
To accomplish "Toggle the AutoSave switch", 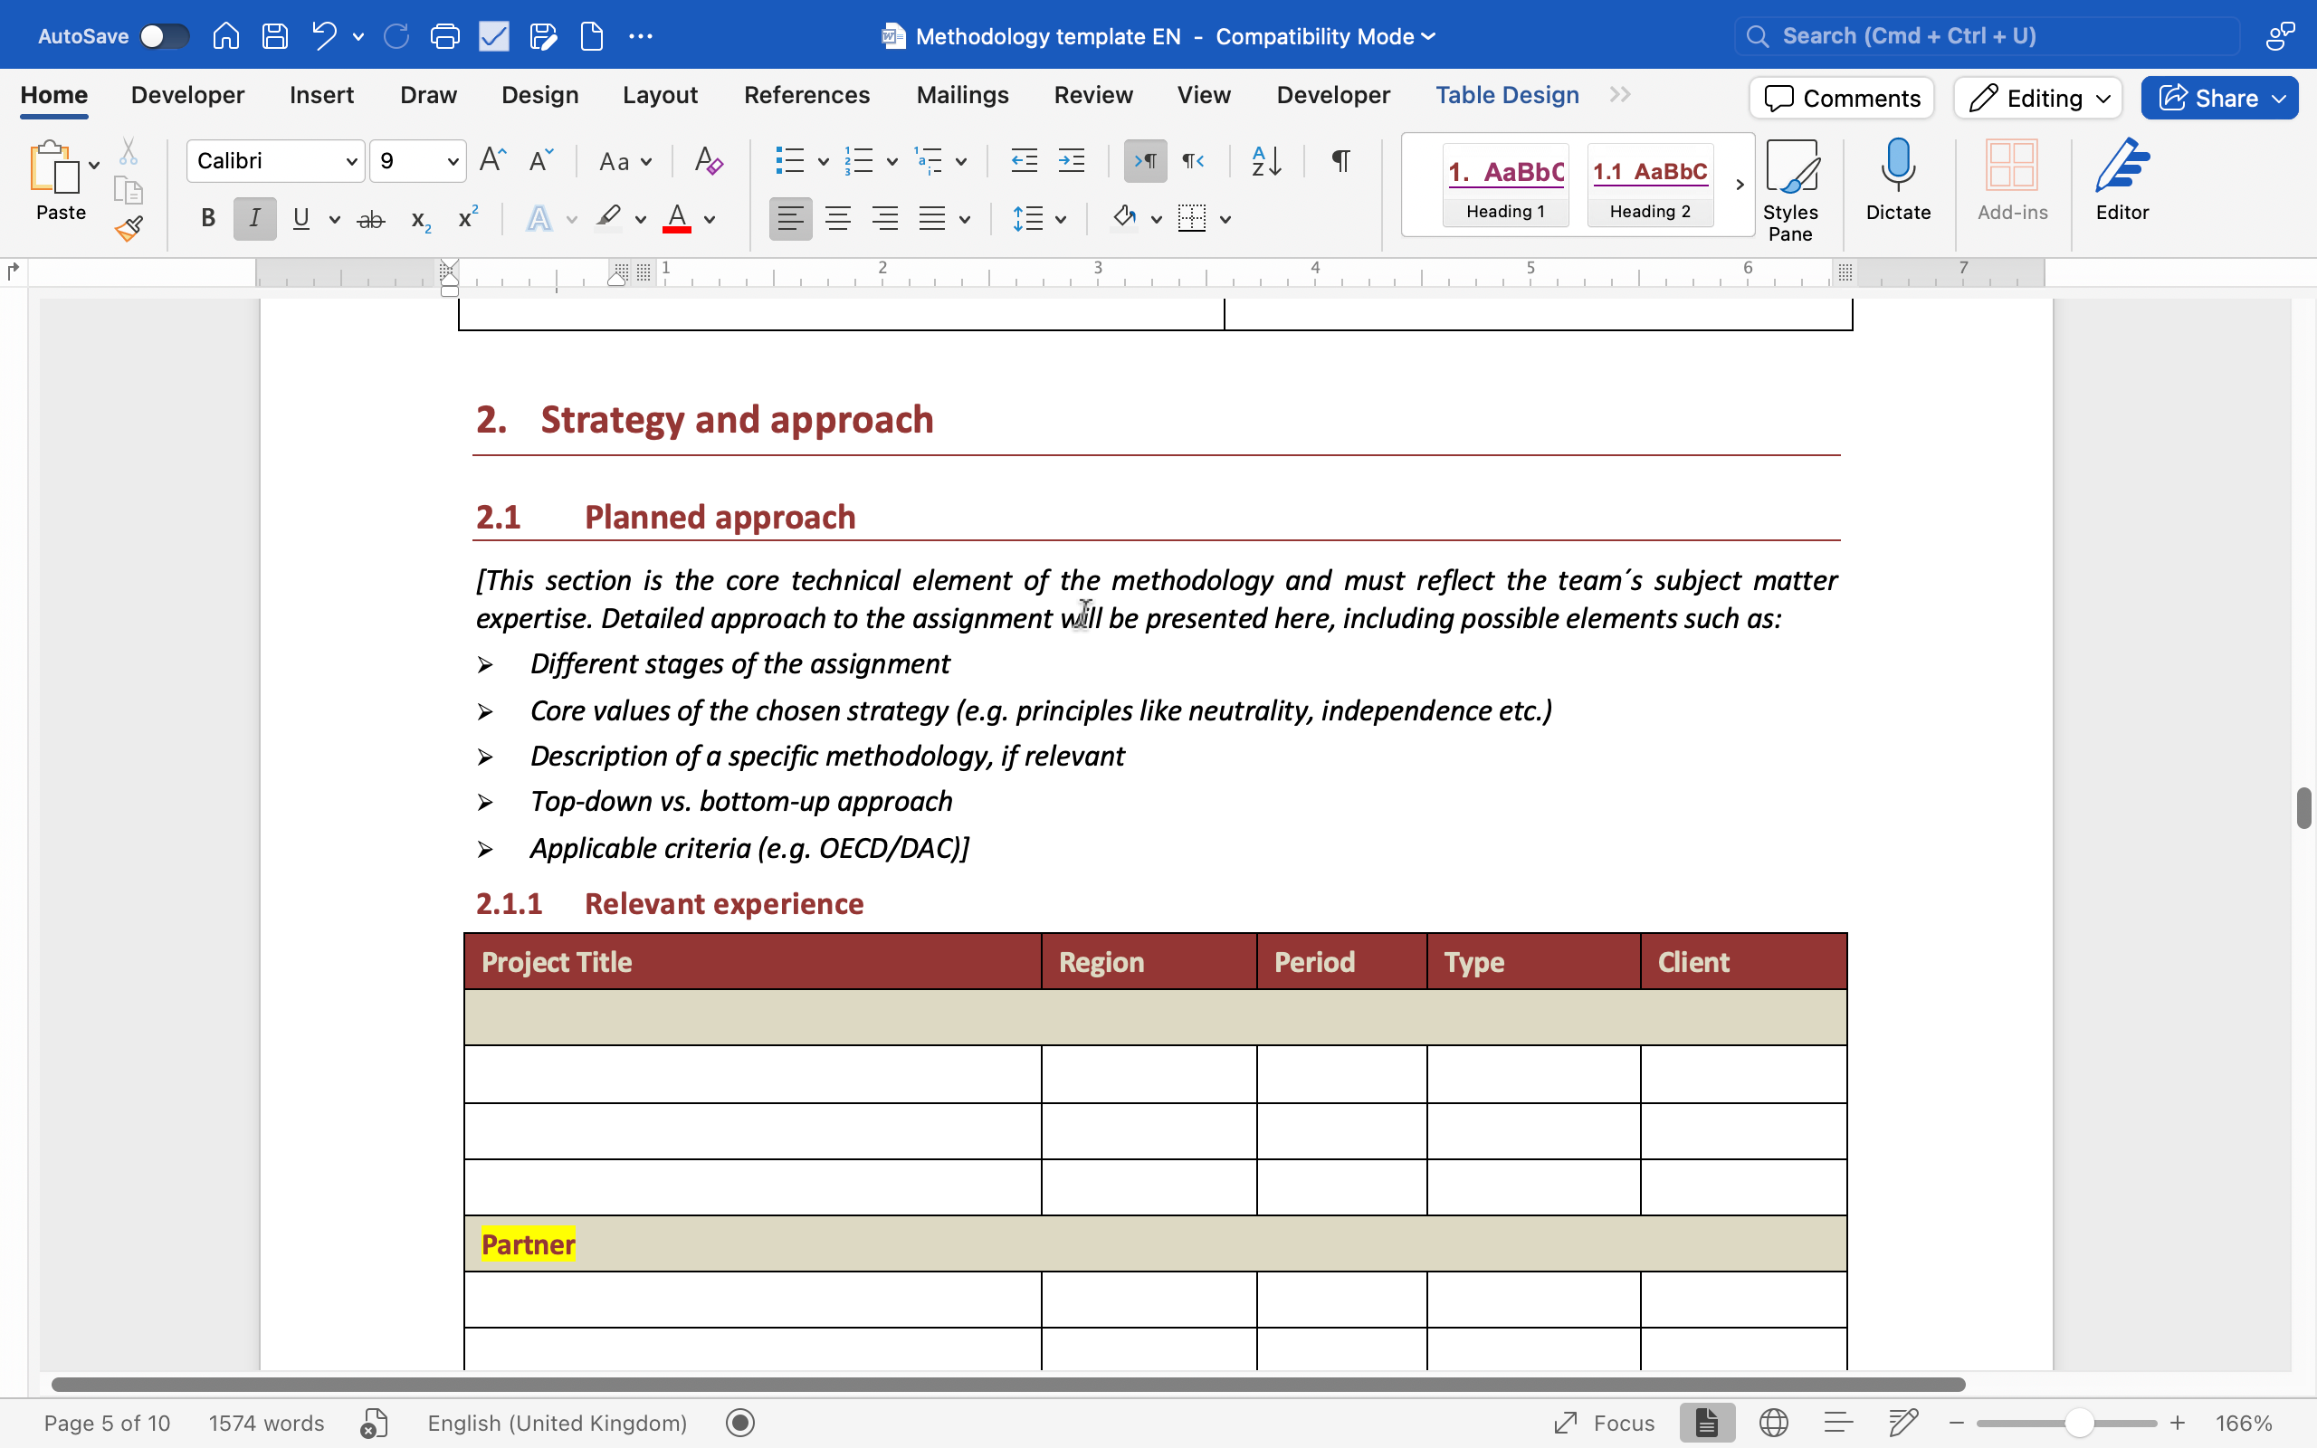I will (164, 36).
